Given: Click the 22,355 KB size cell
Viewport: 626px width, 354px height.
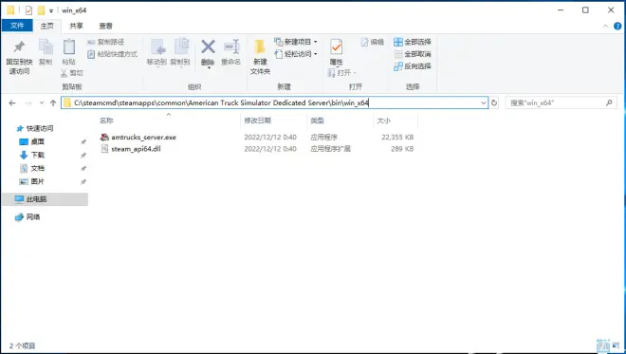Looking at the screenshot, I should click(397, 137).
